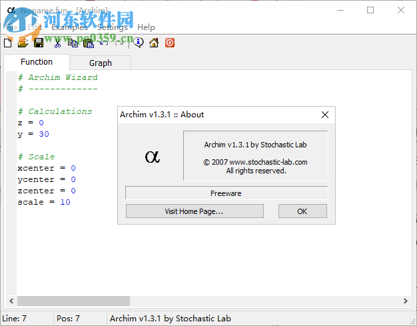
Task: Open the About info bubble icon
Action: point(139,43)
